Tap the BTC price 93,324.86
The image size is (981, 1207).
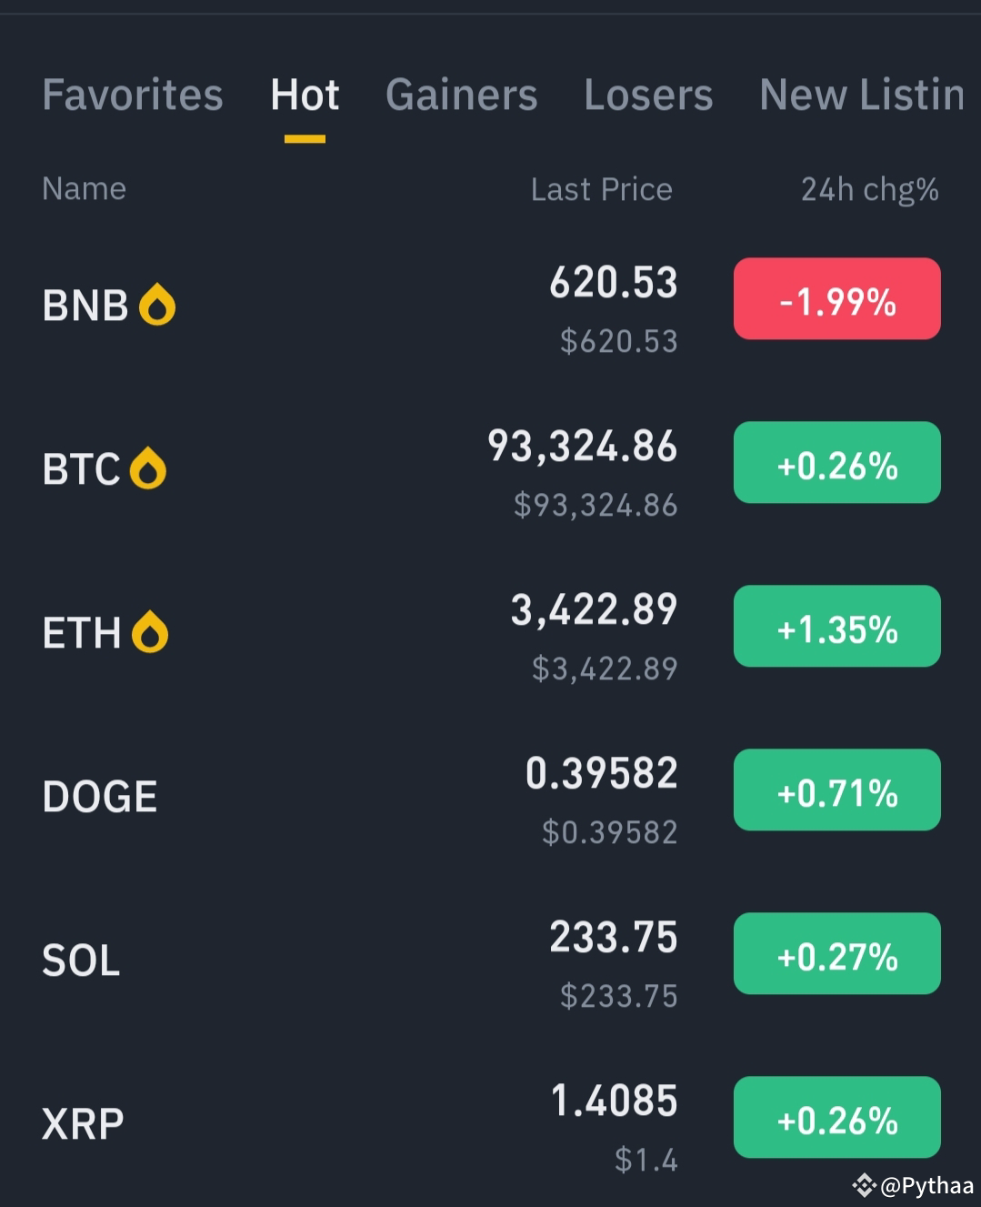click(583, 447)
